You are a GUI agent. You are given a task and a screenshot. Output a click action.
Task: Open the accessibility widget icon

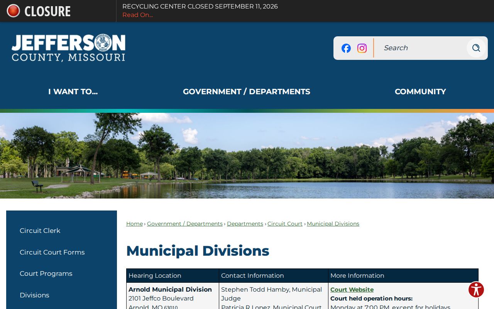coord(476,290)
